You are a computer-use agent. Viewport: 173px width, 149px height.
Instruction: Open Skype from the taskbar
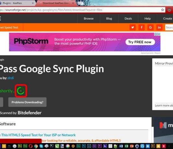coord(41,146)
